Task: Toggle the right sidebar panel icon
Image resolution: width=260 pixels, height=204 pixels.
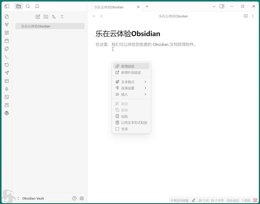Action: tap(222, 6)
